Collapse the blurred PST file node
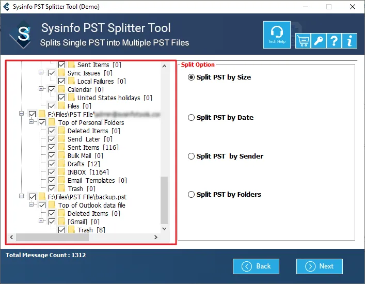Screen dimensions: 365x284 tap(21, 114)
